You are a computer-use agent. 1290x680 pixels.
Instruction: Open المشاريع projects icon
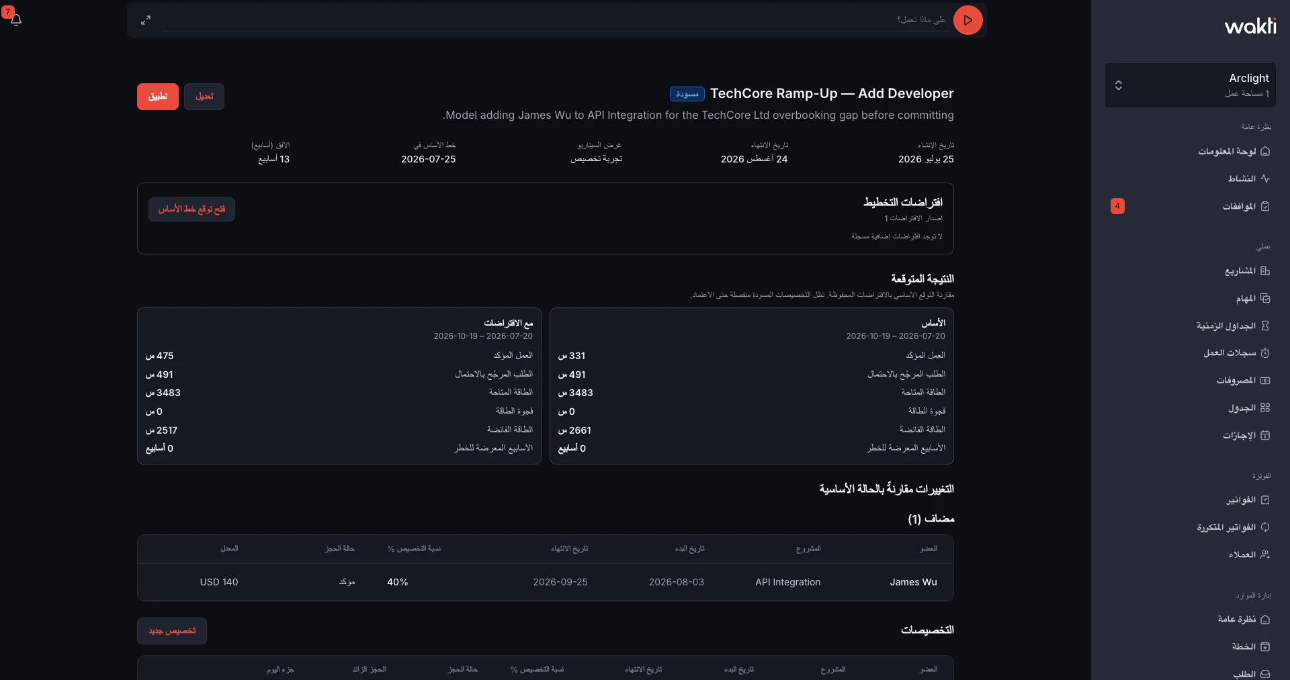pyautogui.click(x=1265, y=271)
